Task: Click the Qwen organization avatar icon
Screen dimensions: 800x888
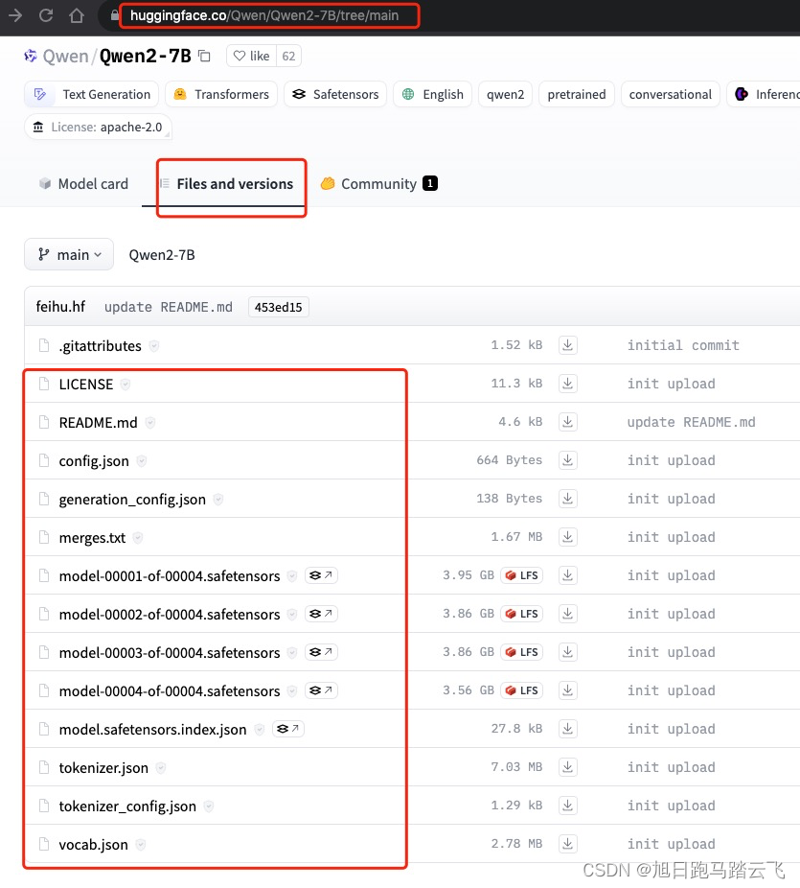Action: point(31,56)
